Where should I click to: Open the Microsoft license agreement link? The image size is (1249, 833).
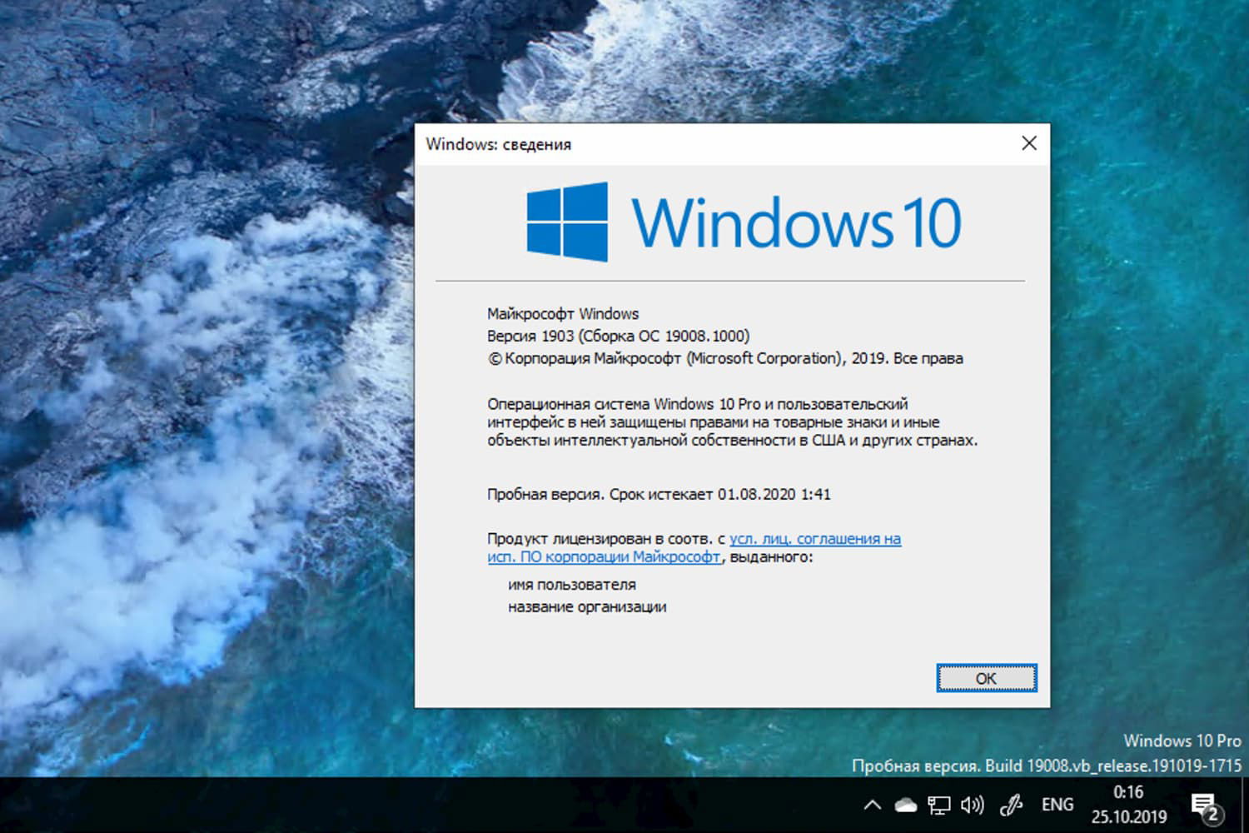[x=815, y=539]
